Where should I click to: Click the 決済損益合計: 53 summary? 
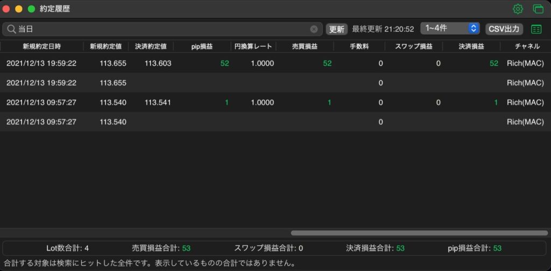(375, 248)
